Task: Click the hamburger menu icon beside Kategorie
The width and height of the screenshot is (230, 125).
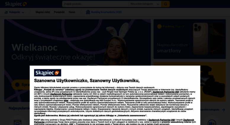Action: [x=6, y=12]
